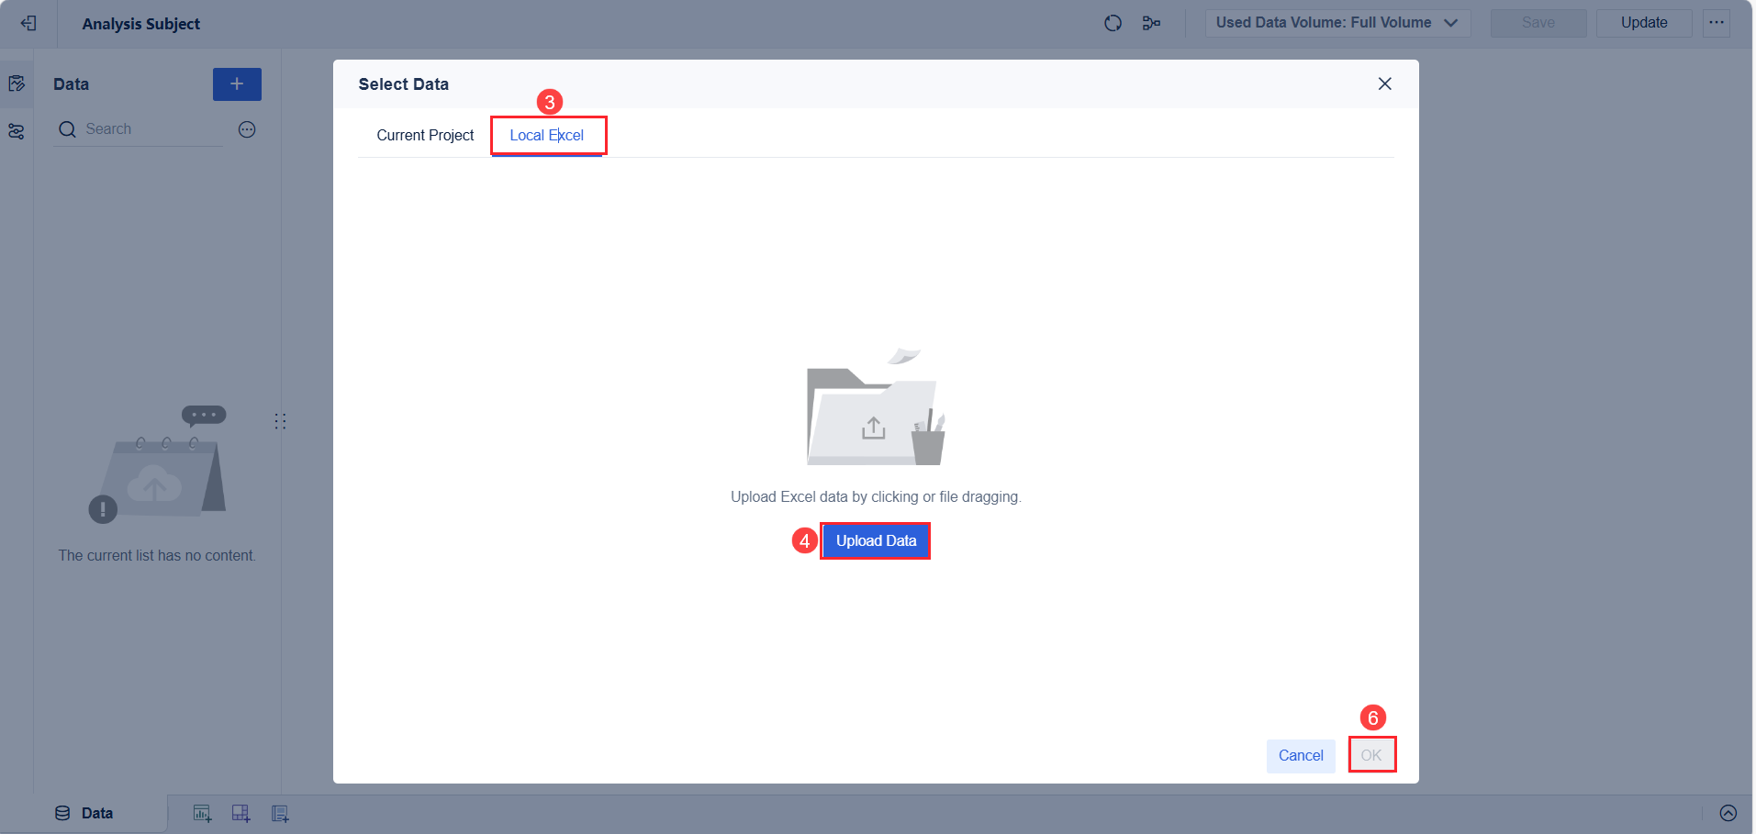Click the add chart component icon at bottom
Screen dimensions: 1756x834
pyautogui.click(x=202, y=814)
